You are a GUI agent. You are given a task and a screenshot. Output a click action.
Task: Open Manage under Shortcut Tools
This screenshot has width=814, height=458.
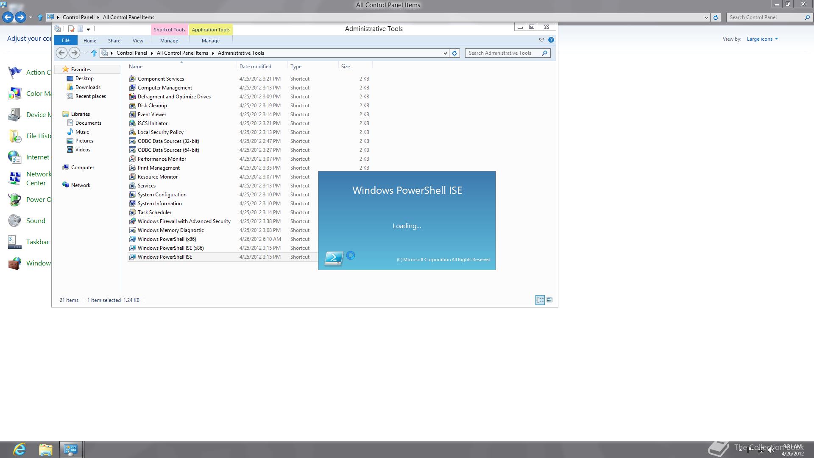(169, 41)
